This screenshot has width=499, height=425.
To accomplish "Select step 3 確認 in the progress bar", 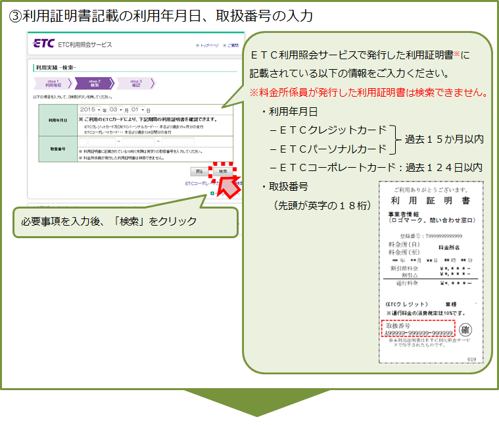I will (x=136, y=84).
